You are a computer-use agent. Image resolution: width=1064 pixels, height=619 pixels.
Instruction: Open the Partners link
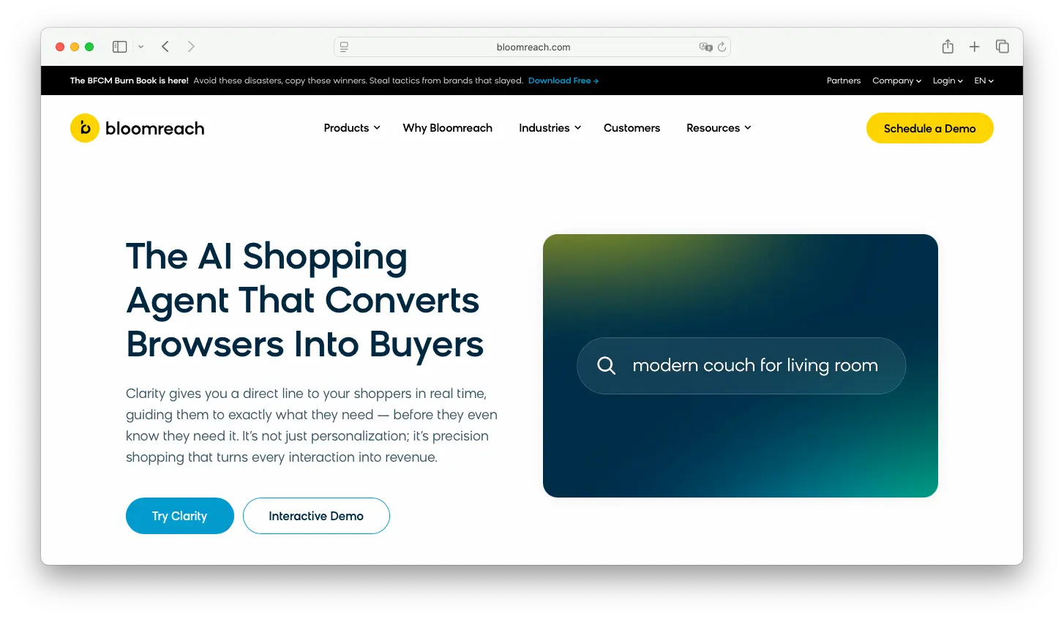point(843,80)
